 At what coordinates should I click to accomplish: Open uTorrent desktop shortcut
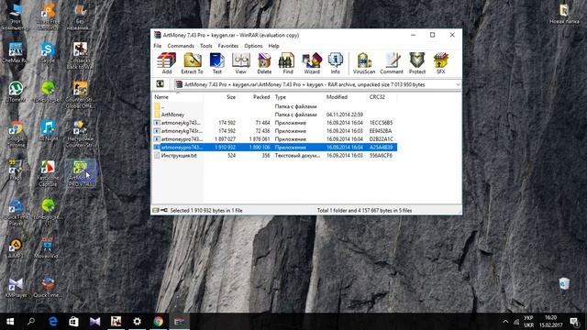point(16,92)
